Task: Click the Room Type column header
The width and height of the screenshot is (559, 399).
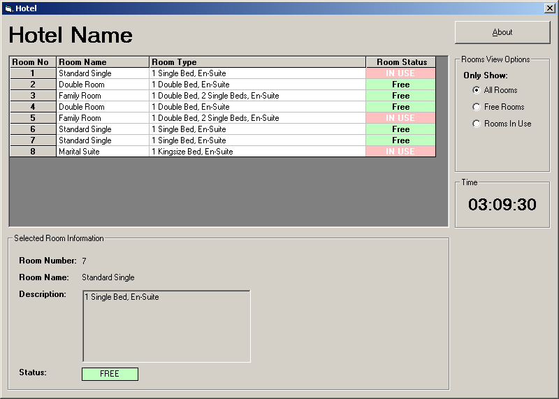Action: click(x=257, y=62)
